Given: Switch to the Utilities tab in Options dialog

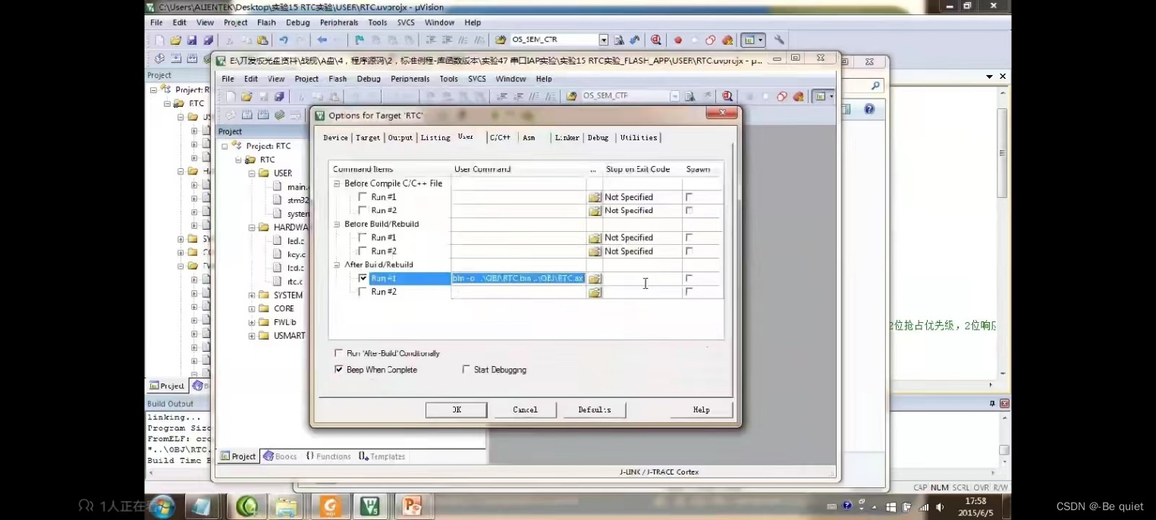Looking at the screenshot, I should 639,137.
